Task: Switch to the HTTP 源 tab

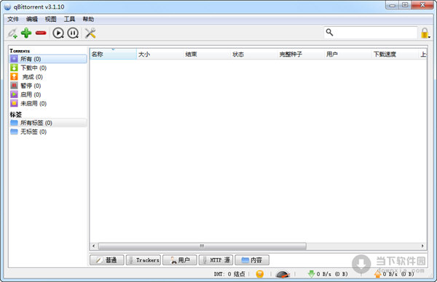Action: tap(216, 260)
